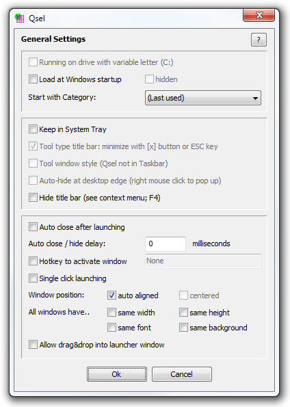
Task: Check Single click launching
Action: coord(33,278)
